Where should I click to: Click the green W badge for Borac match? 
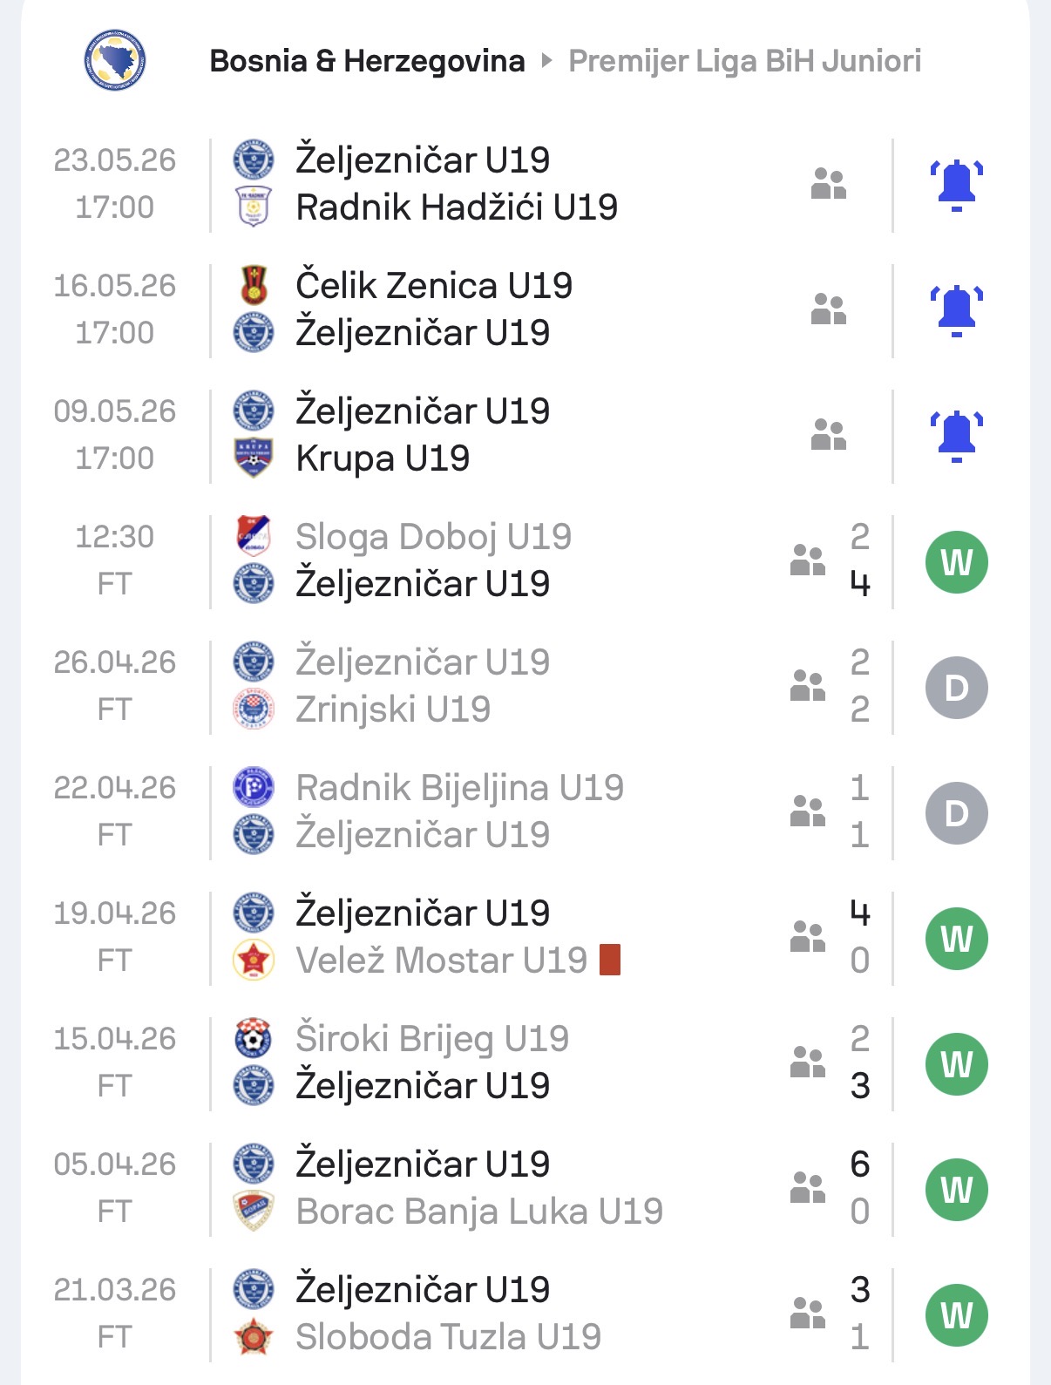pyautogui.click(x=956, y=1189)
